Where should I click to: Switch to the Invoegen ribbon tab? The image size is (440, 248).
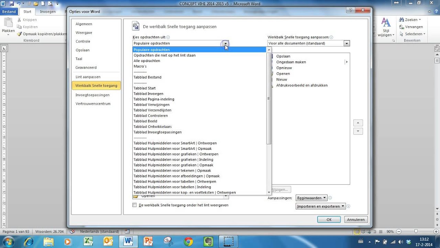coord(48,11)
